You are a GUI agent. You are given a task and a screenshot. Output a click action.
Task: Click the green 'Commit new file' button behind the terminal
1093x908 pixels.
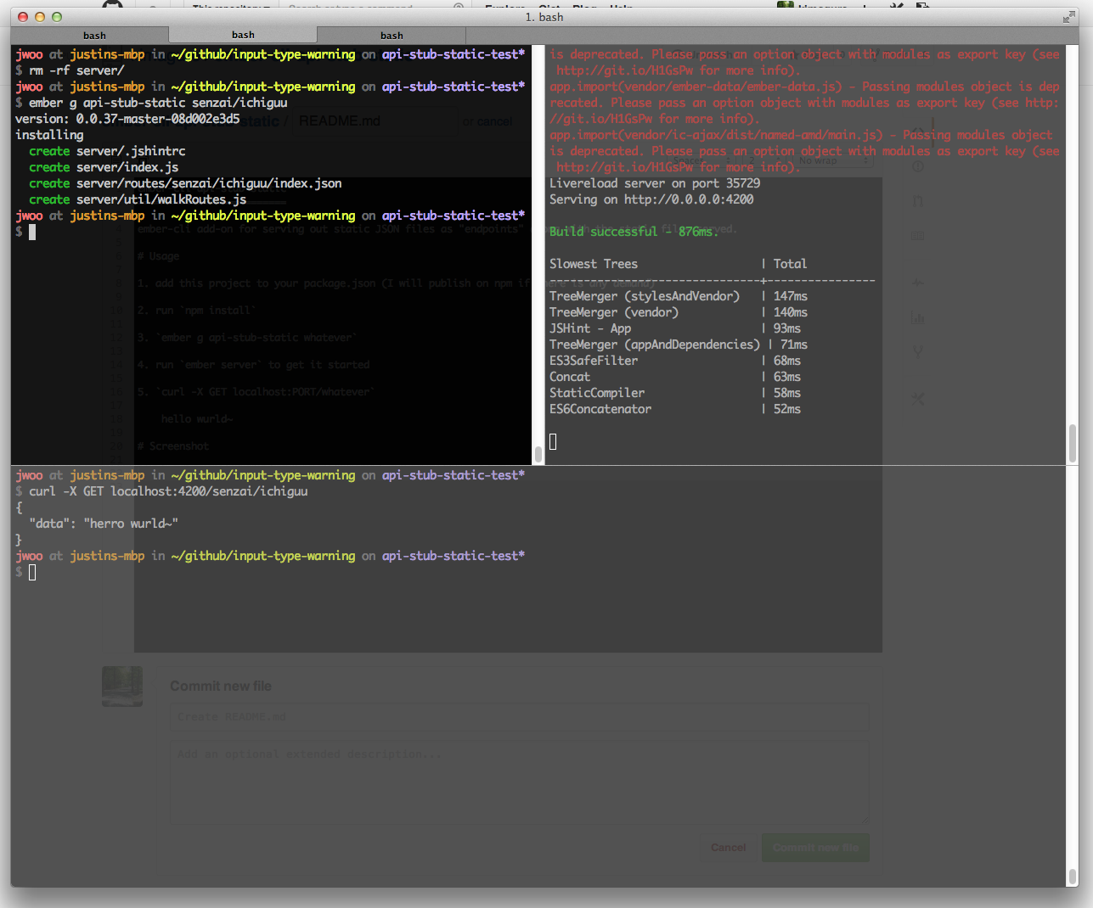click(x=815, y=847)
